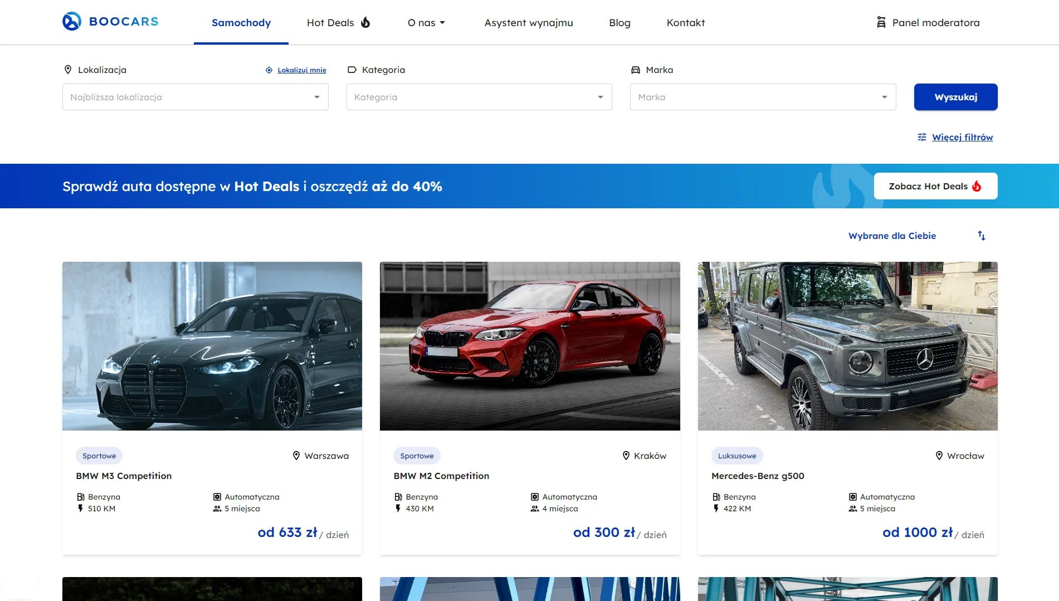
Task: Click the Kraków location pin icon
Action: click(626, 456)
